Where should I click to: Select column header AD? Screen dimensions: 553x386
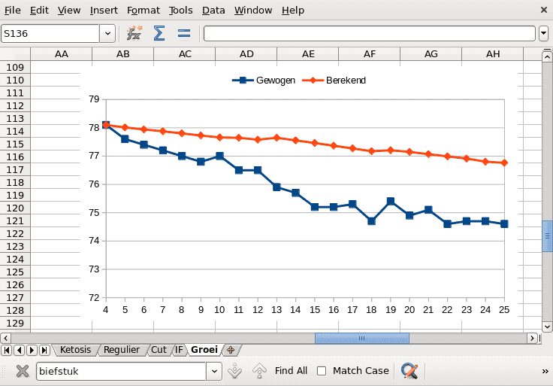point(246,54)
